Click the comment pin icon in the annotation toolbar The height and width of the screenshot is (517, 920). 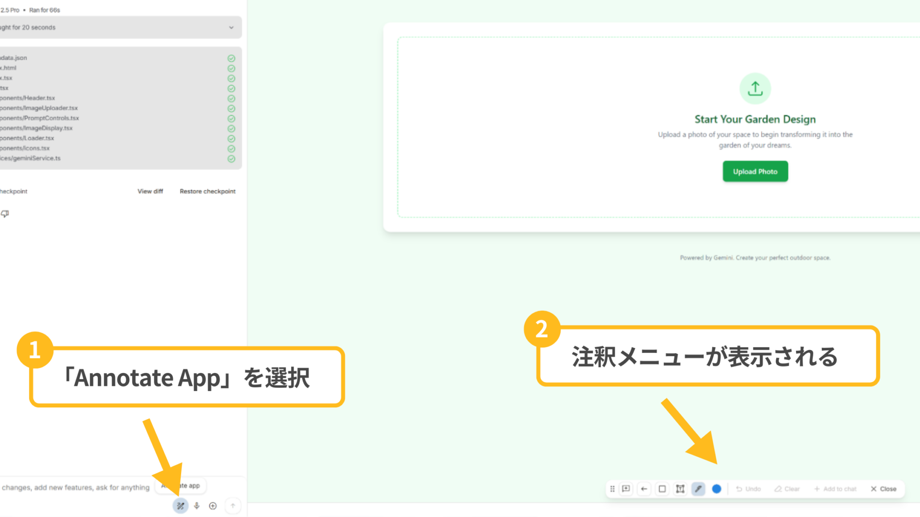pos(626,489)
